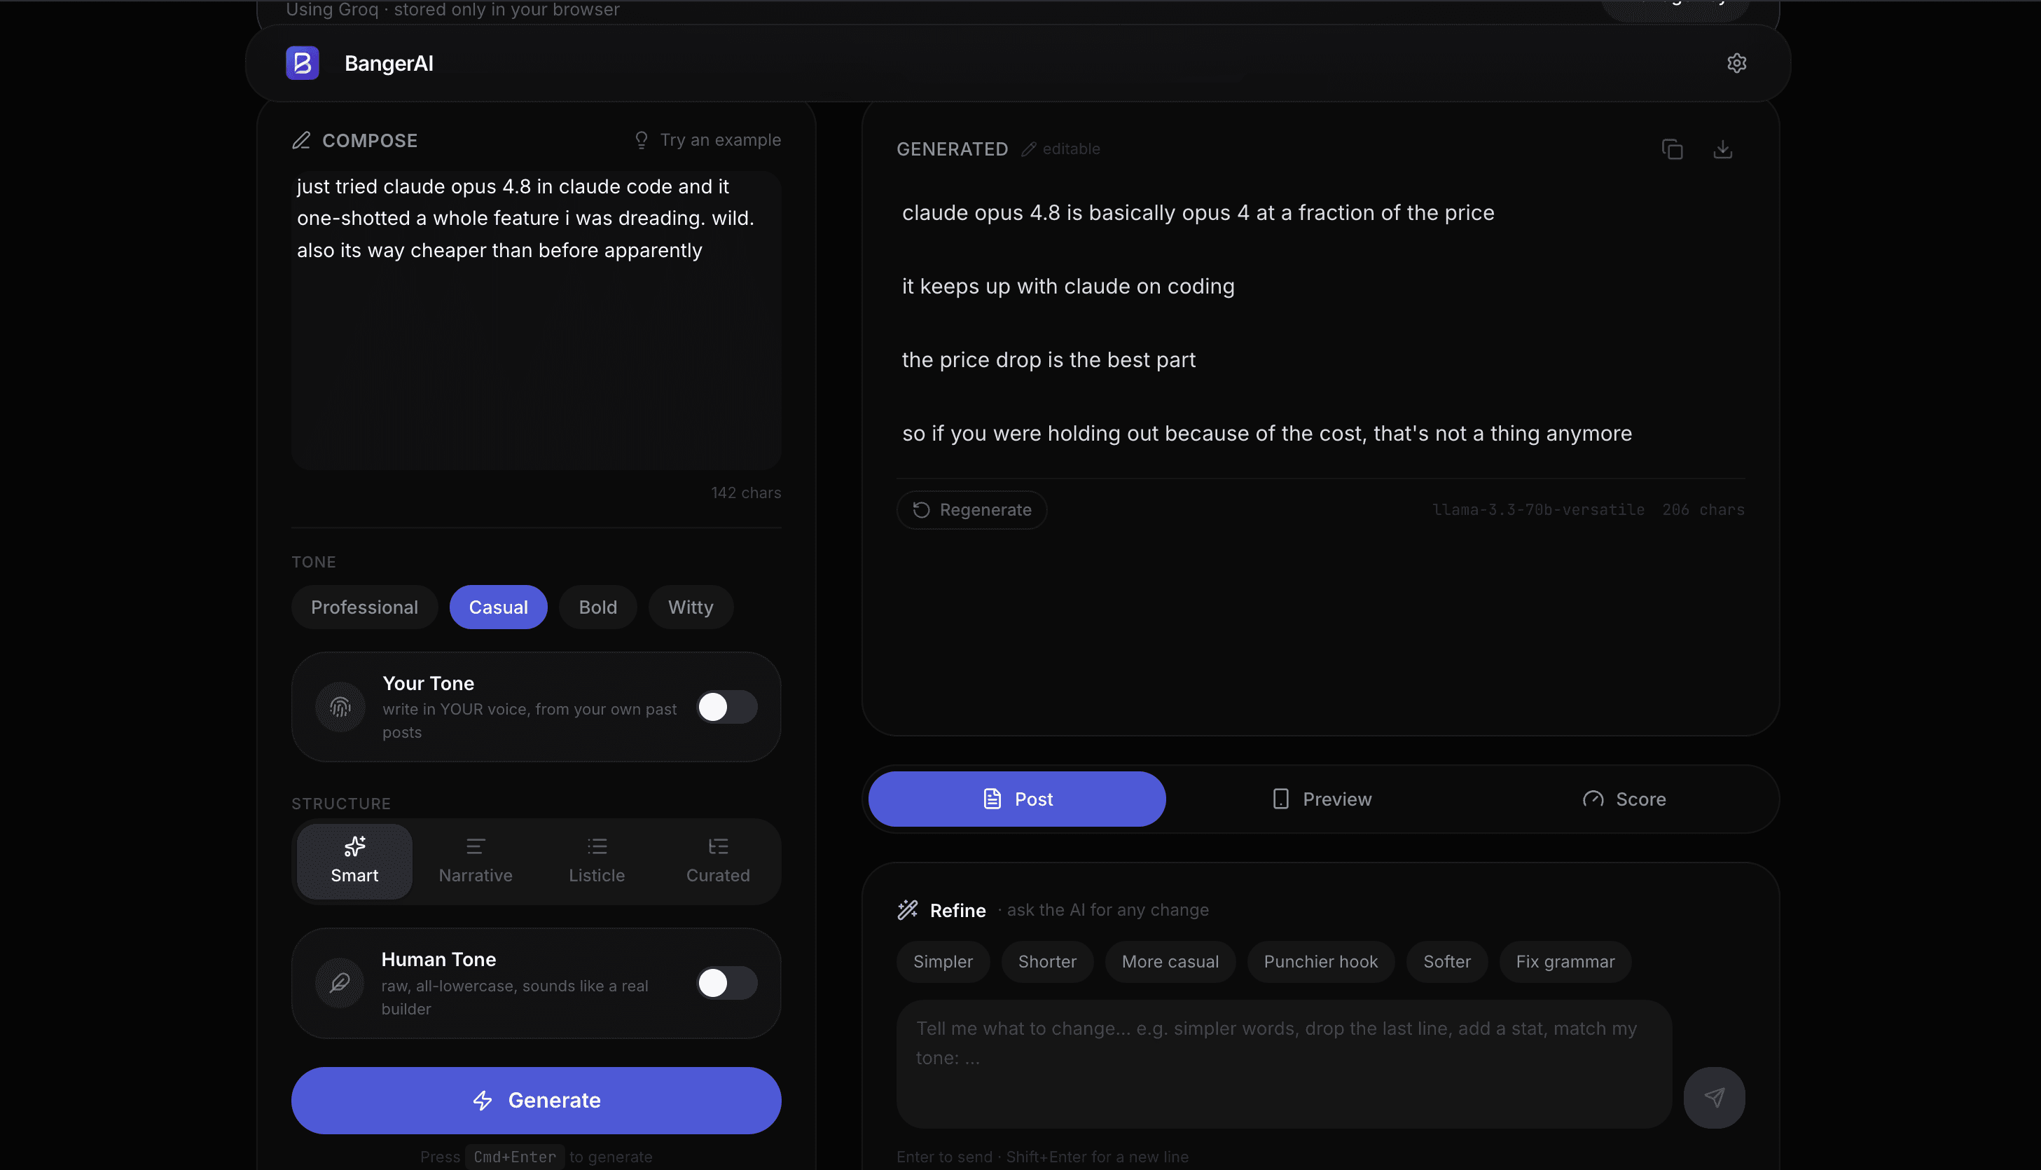
Task: Click the fingerprint icon in Your Tone
Action: 340,707
